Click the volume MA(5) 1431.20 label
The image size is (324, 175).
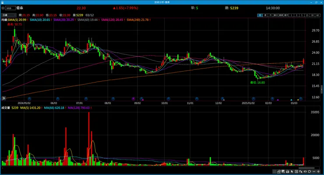pyautogui.click(x=31, y=108)
